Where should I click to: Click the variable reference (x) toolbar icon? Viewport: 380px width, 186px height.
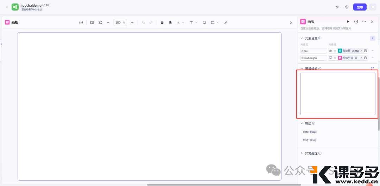click(81, 22)
